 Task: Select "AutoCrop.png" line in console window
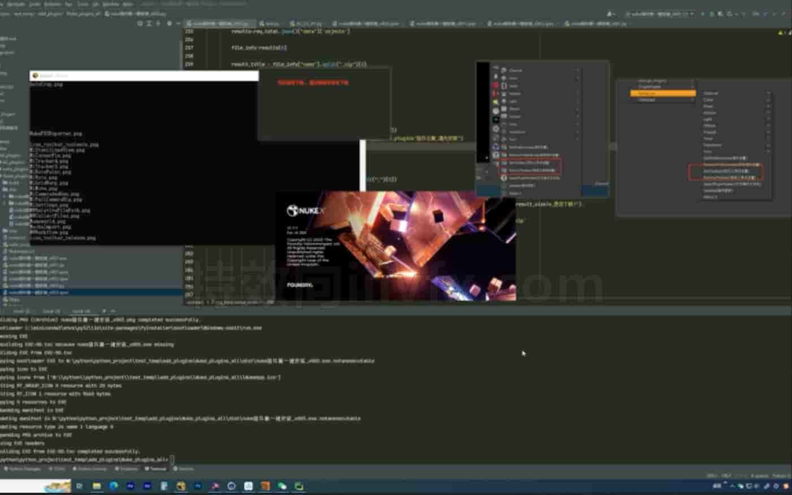(46, 84)
